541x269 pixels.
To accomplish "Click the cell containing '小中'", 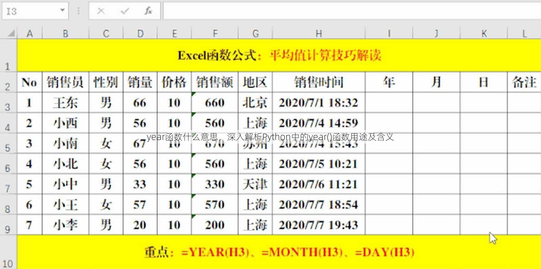I will pyautogui.click(x=65, y=184).
